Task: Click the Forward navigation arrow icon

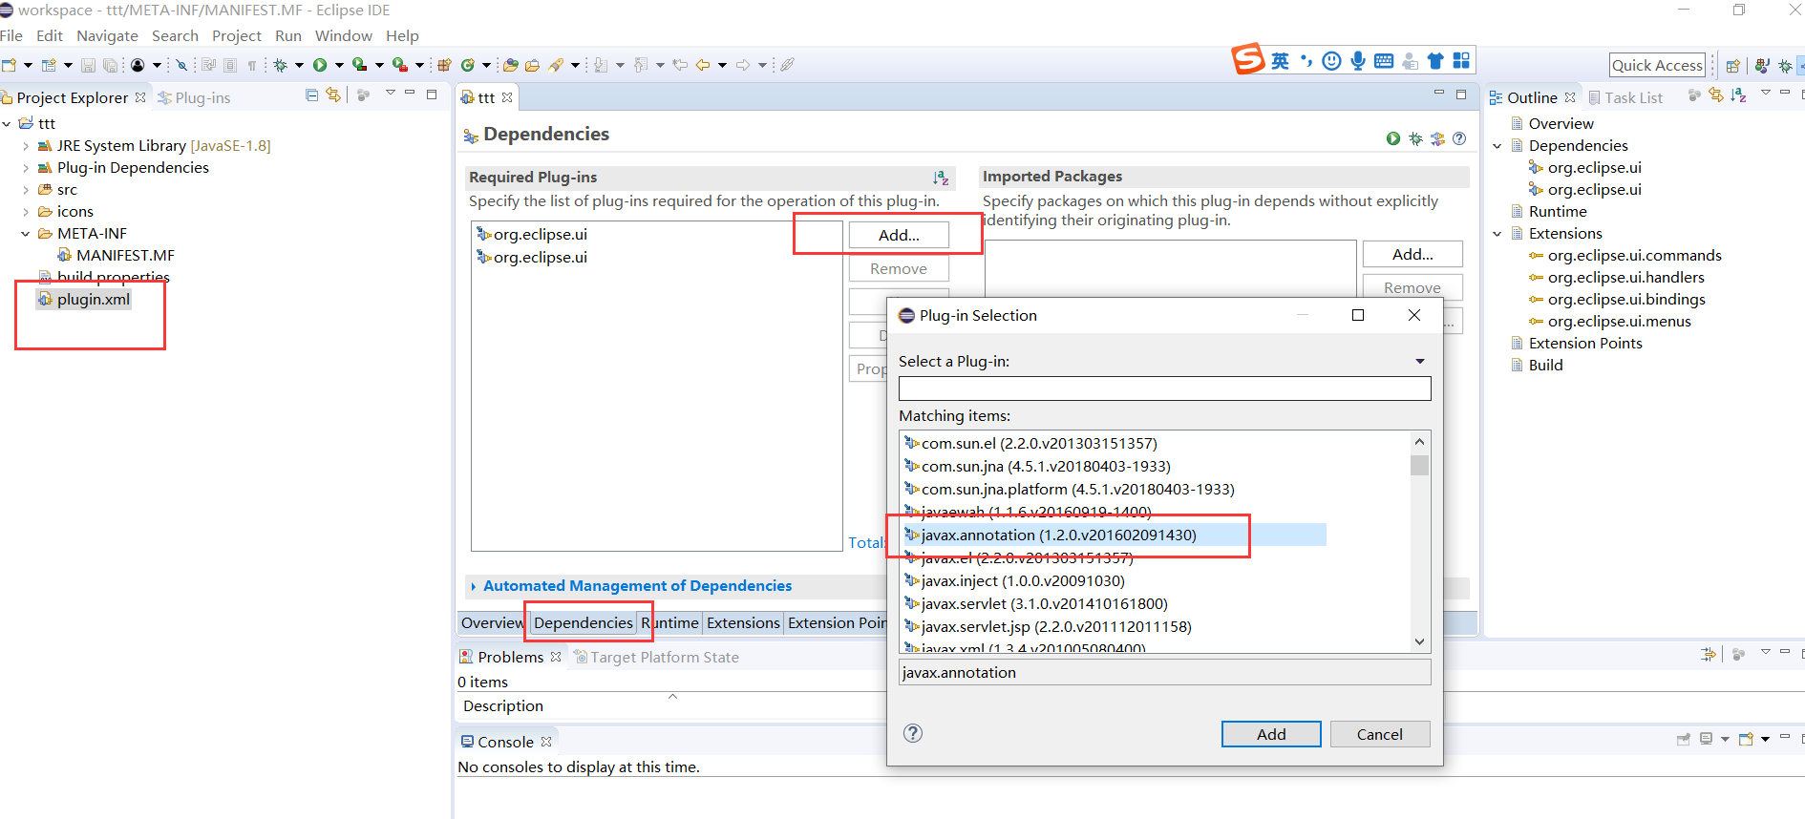Action: click(x=743, y=65)
